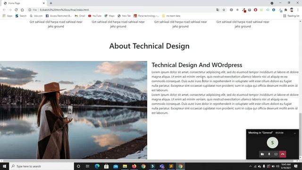Open the Maps bookmark
Image resolution: width=302 pixels, height=170 pixels.
point(109,16)
